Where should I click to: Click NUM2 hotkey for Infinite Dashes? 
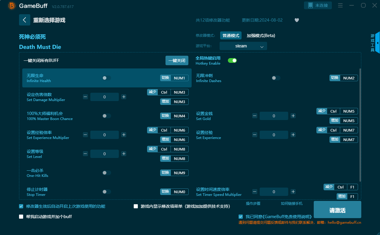coord(349,78)
